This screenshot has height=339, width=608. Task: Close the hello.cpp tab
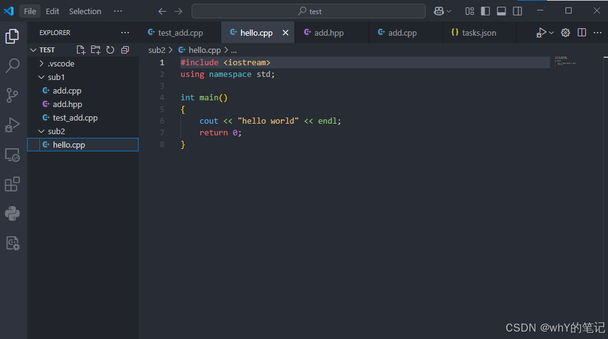pyautogui.click(x=285, y=33)
